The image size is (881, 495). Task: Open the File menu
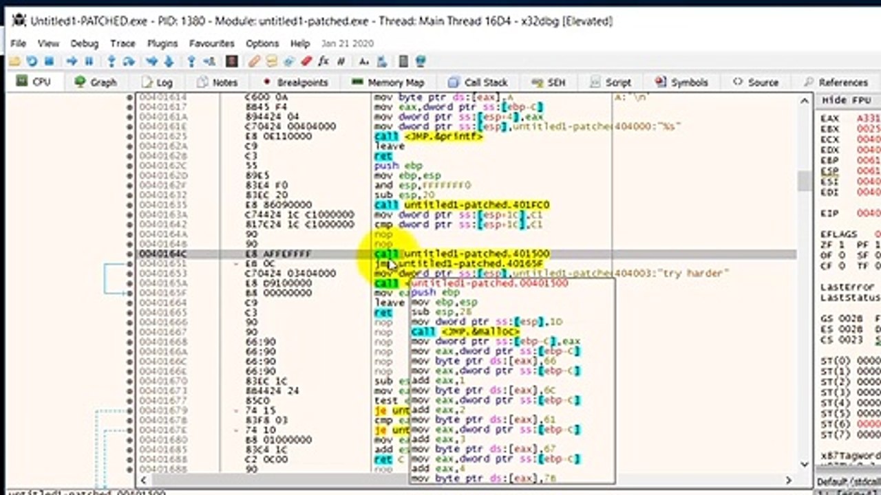pyautogui.click(x=18, y=43)
